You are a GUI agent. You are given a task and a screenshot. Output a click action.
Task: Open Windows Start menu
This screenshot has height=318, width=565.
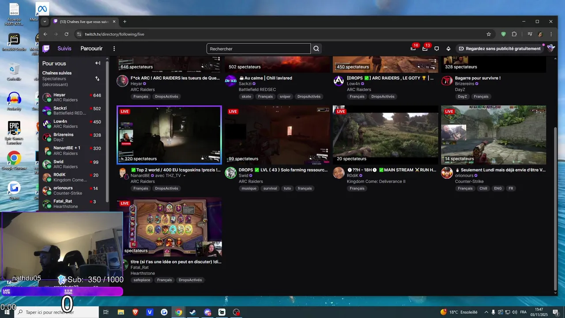click(x=7, y=312)
